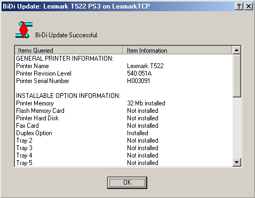
Task: Select the Flash Memory Card row
Action: pos(124,111)
